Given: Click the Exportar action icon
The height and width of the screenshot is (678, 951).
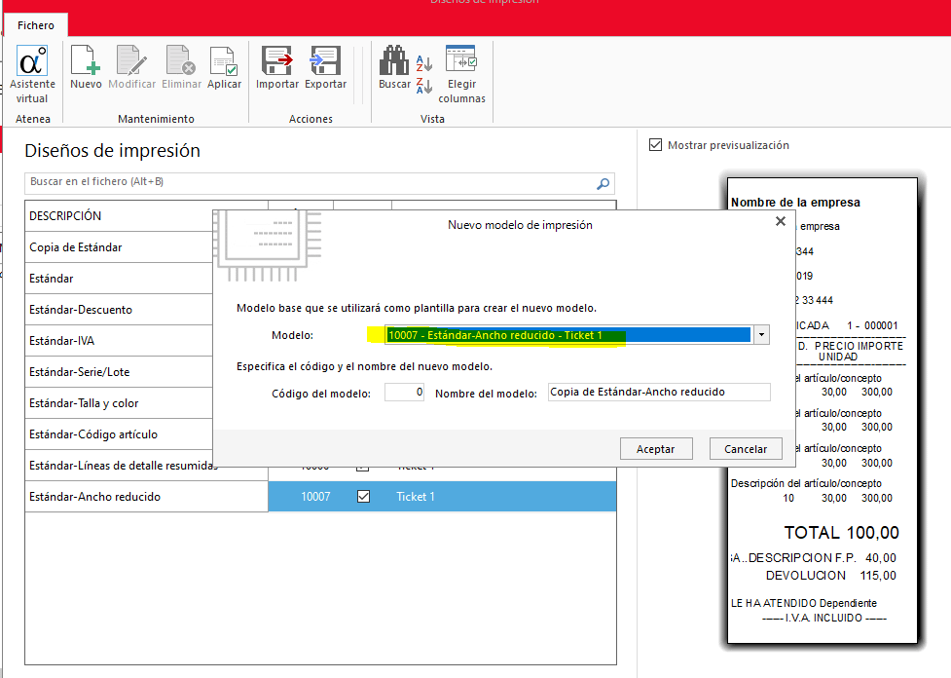Looking at the screenshot, I should [x=325, y=62].
